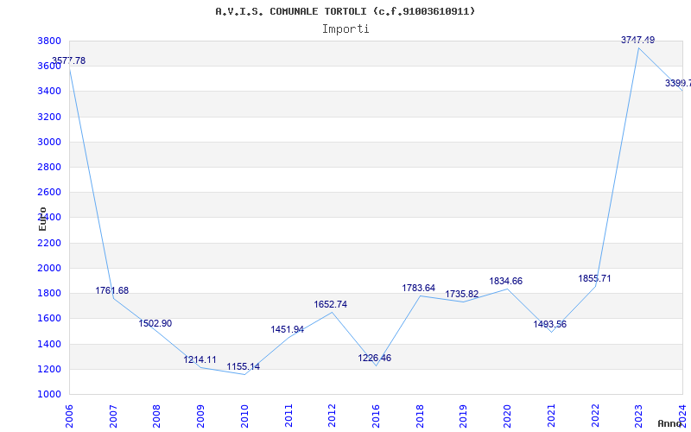The height and width of the screenshot is (432, 691).
Task: Click the 1400 y-axis tick label
Action: pyautogui.click(x=49, y=344)
